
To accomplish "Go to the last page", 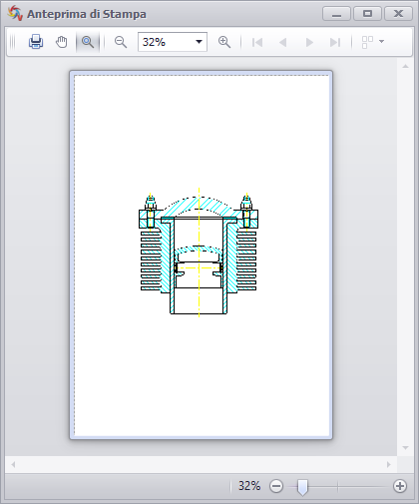I will click(x=335, y=42).
